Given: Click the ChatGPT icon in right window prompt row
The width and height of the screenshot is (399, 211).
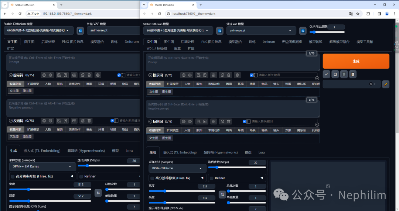Looking at the screenshot, I should pos(237,75).
